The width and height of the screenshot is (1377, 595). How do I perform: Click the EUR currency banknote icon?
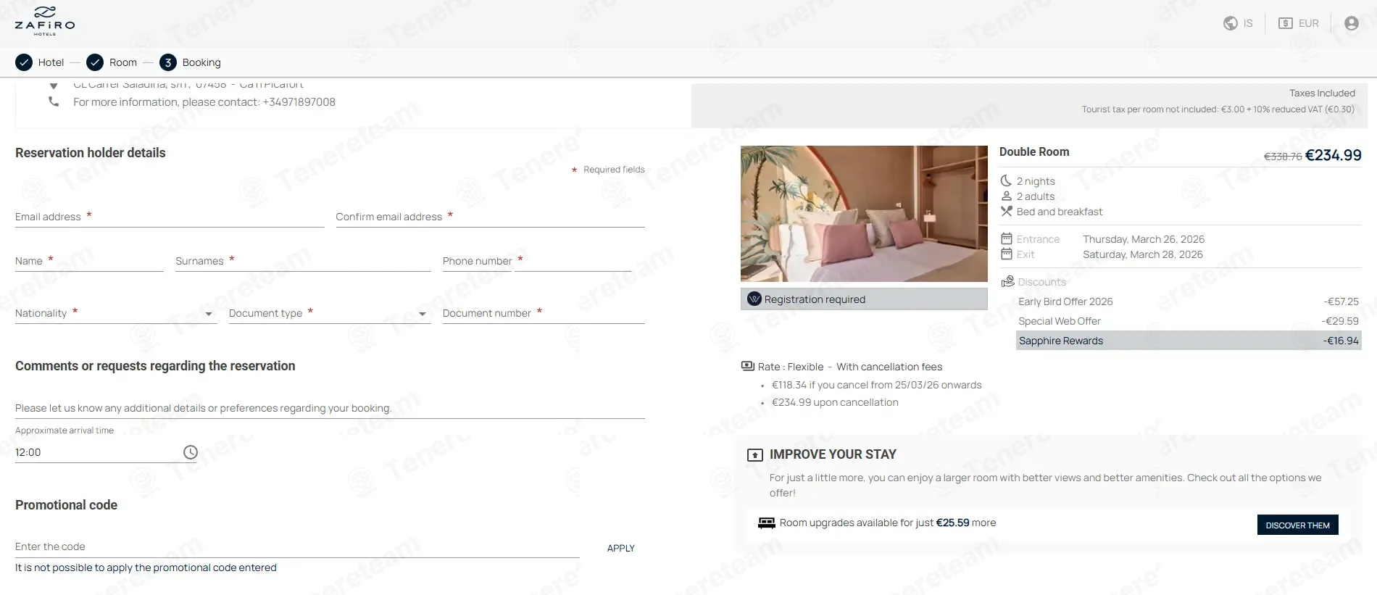pos(1285,23)
